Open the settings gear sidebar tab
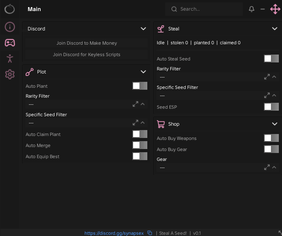This screenshot has width=282, height=236. click(10, 74)
